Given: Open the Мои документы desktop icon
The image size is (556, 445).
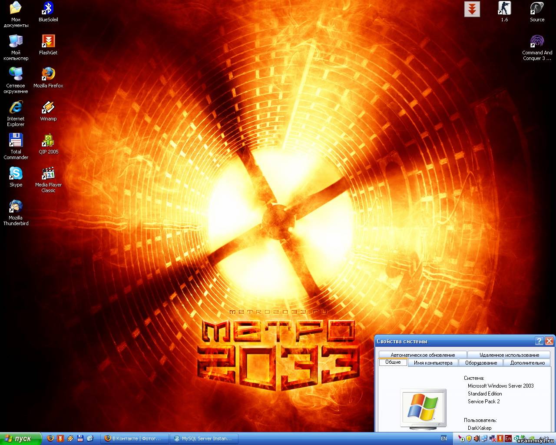Looking at the screenshot, I should 16,14.
